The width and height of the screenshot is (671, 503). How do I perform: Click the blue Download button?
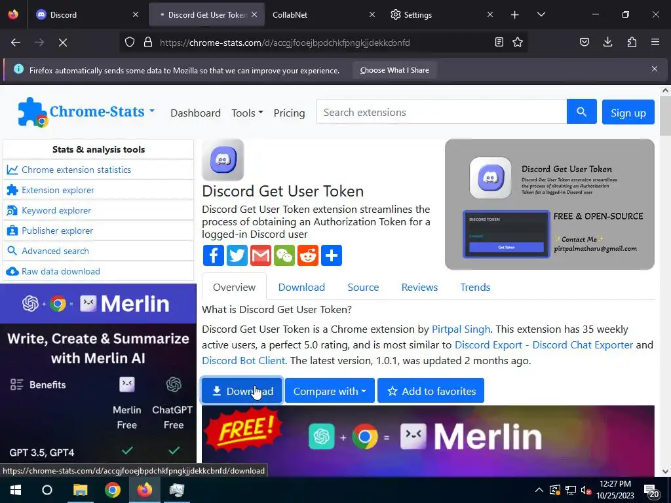242,390
